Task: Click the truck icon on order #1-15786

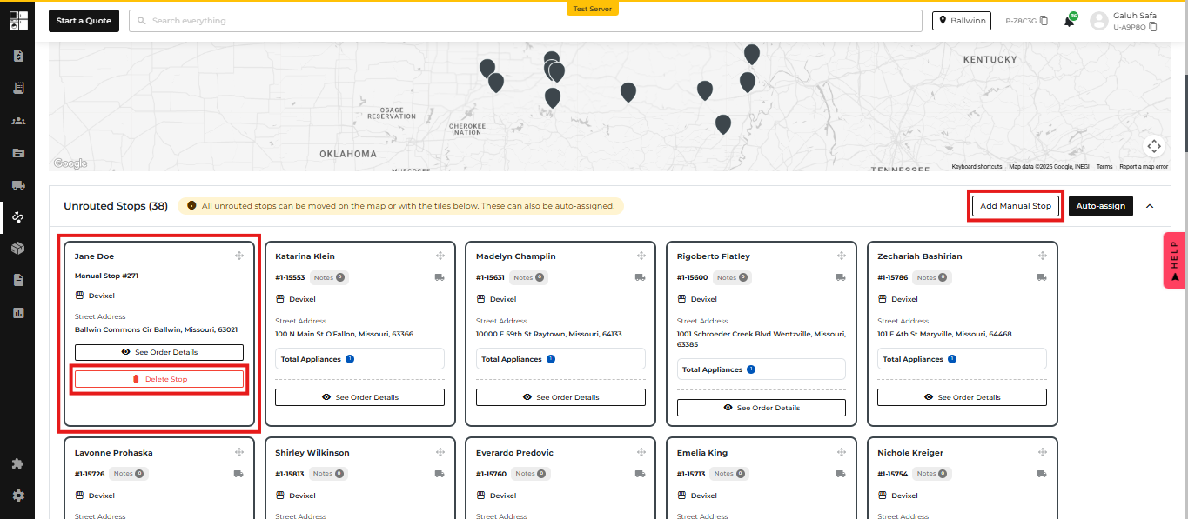Action: point(1042,277)
